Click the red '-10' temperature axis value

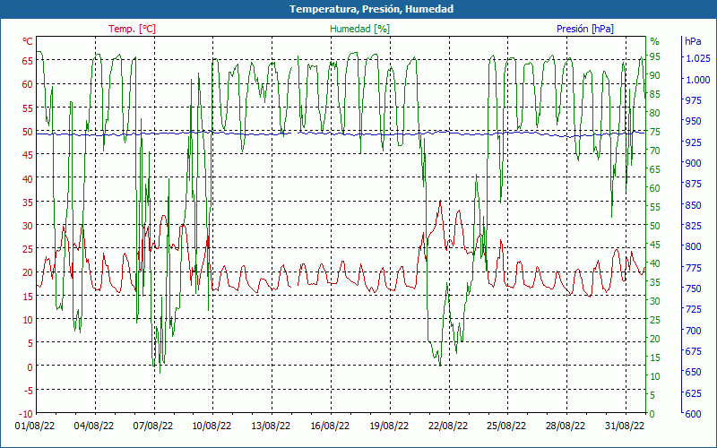(x=27, y=414)
